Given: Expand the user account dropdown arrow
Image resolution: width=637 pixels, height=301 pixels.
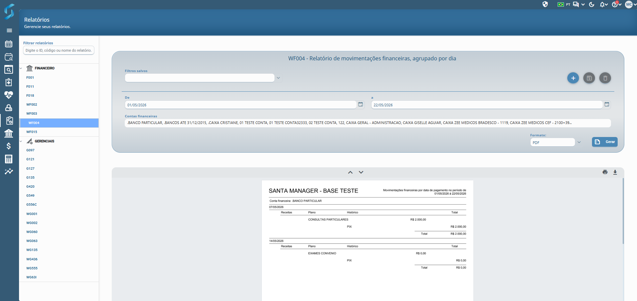Looking at the screenshot, I should [x=635, y=5].
